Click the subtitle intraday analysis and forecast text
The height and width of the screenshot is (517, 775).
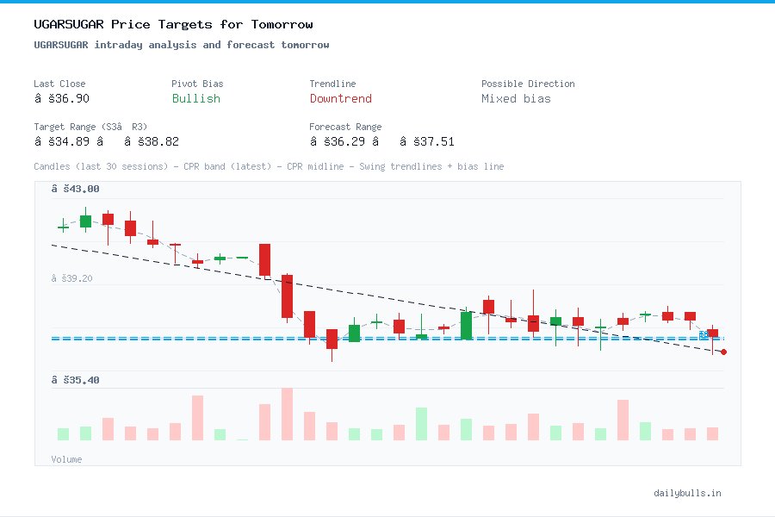178,45
